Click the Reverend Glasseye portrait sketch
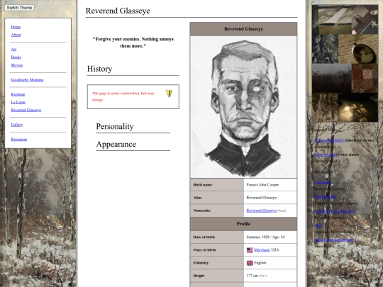The image size is (383, 287). pos(243,107)
